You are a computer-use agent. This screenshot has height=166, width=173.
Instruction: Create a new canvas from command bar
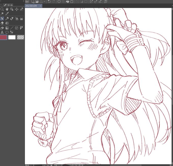[33, 2]
